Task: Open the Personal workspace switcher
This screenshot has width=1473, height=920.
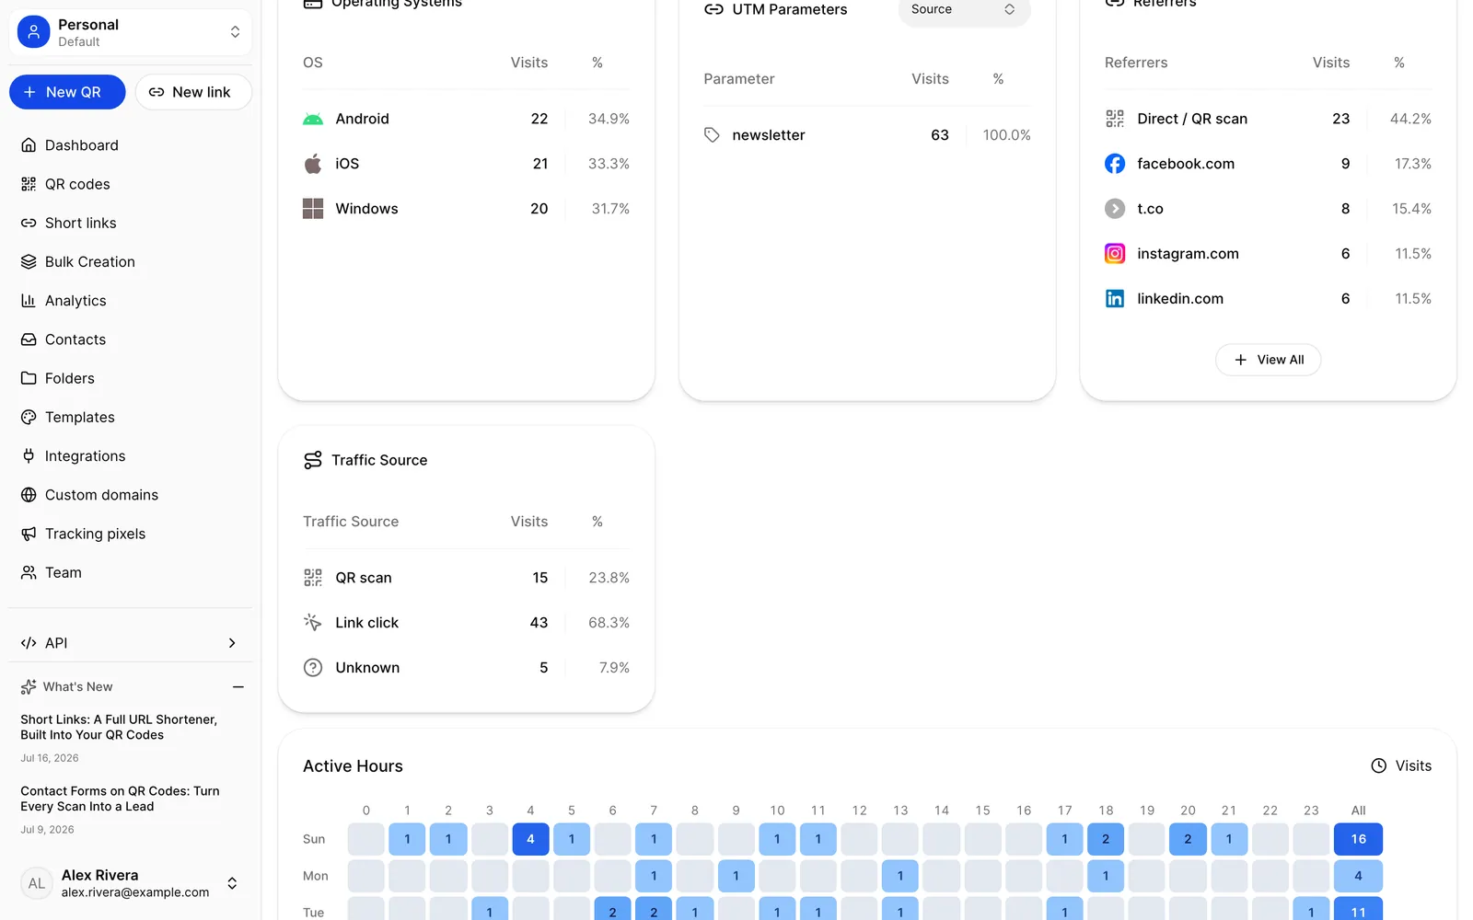Action: pyautogui.click(x=130, y=32)
